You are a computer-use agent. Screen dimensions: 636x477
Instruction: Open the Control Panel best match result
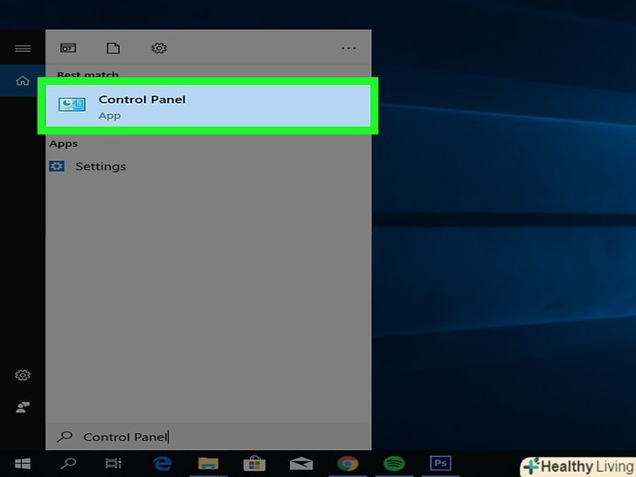tap(208, 106)
